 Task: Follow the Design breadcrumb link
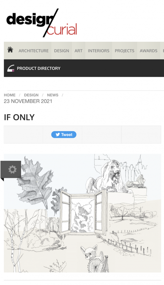point(31,95)
